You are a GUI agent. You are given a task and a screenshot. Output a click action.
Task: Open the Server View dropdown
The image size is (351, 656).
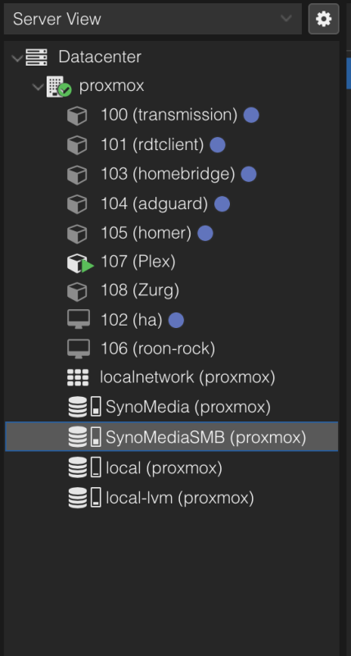click(x=153, y=19)
